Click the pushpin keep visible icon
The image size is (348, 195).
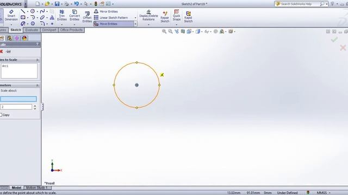tap(8, 51)
